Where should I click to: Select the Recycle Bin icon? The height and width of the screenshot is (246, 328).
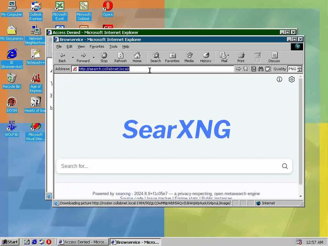(12, 81)
